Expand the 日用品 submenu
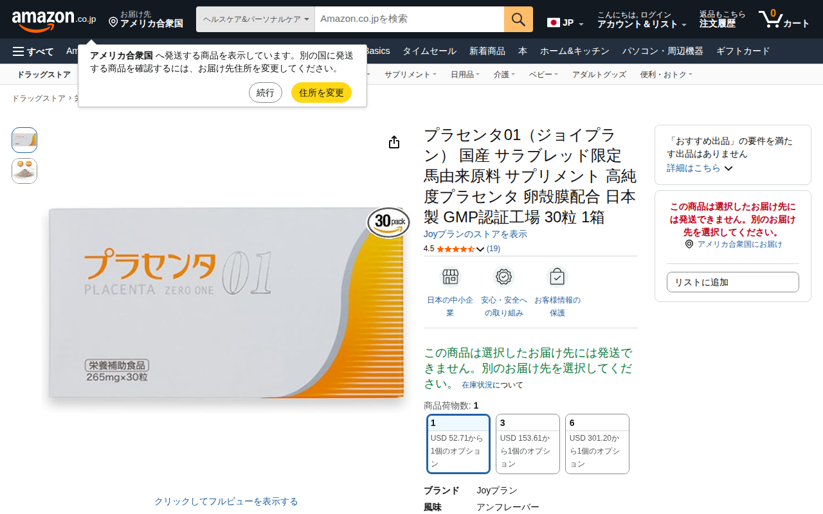Image resolution: width=823 pixels, height=514 pixels. click(x=465, y=75)
